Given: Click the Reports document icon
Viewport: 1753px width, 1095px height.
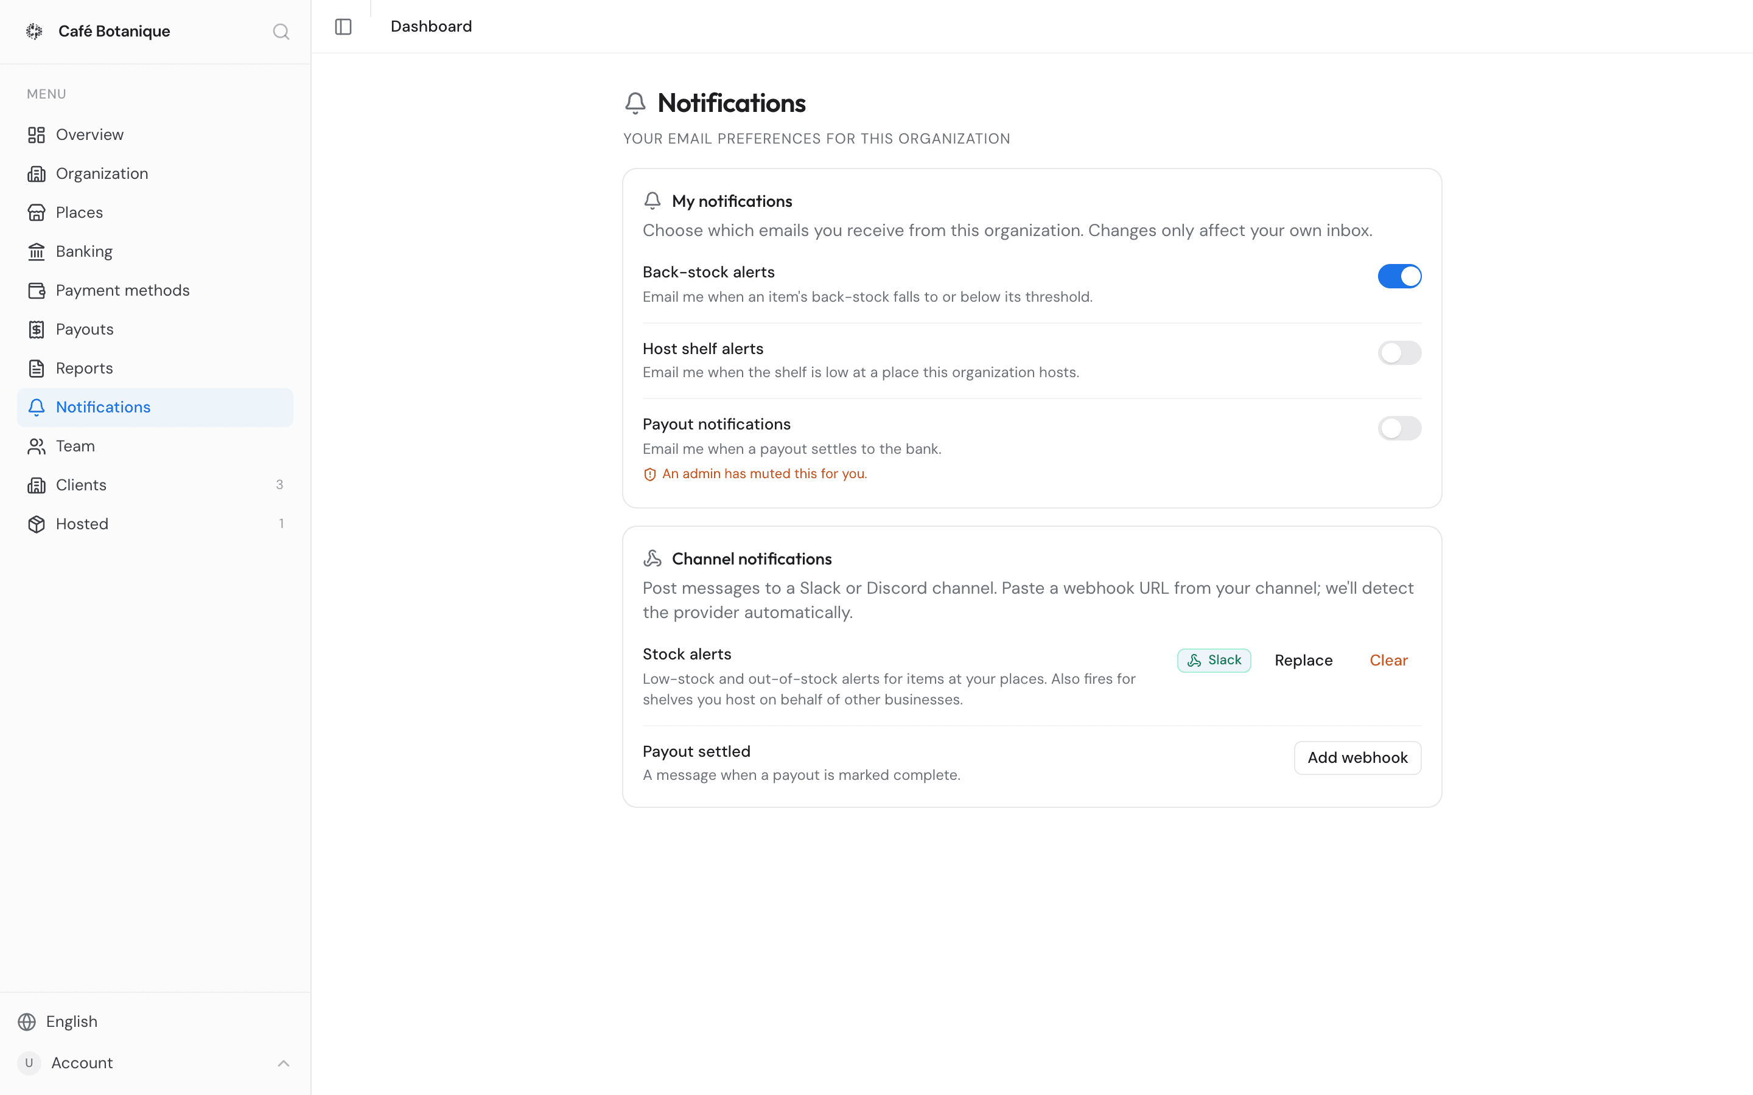Looking at the screenshot, I should [37, 369].
